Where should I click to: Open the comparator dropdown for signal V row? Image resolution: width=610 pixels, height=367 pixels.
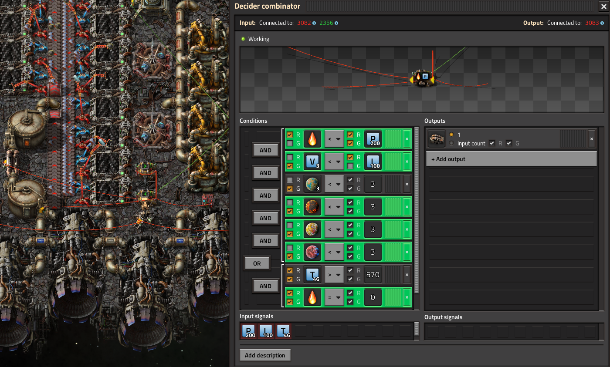[x=334, y=162]
